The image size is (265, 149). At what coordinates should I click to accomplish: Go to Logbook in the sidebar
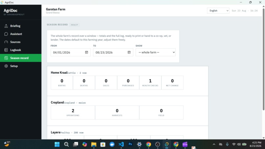click(21, 50)
